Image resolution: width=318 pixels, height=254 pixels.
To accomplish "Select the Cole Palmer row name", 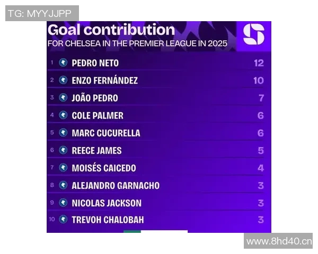I will pos(98,115).
